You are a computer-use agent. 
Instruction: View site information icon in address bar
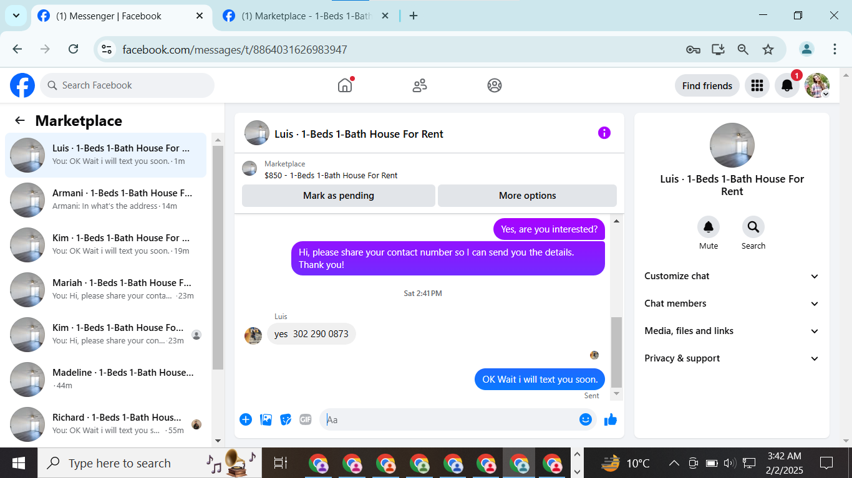coord(107,49)
